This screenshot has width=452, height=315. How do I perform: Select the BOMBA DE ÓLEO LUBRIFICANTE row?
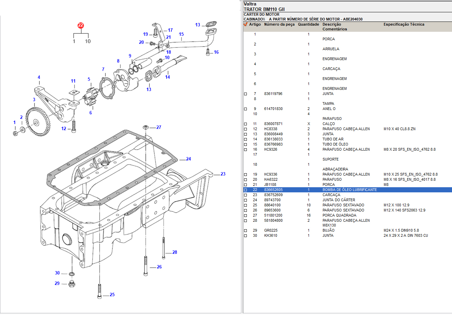[350, 190]
